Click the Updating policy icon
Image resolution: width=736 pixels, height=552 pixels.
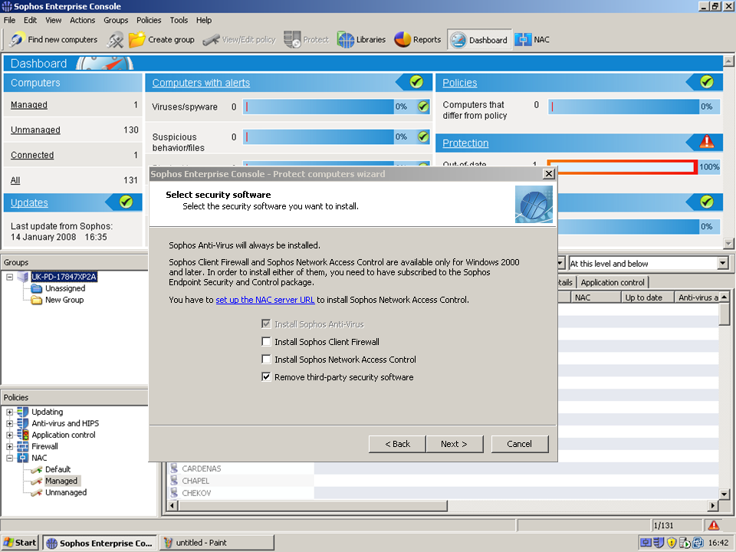[22, 412]
